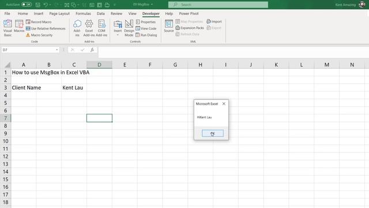Switch to the Home tab
The image size is (369, 208).
click(x=22, y=14)
